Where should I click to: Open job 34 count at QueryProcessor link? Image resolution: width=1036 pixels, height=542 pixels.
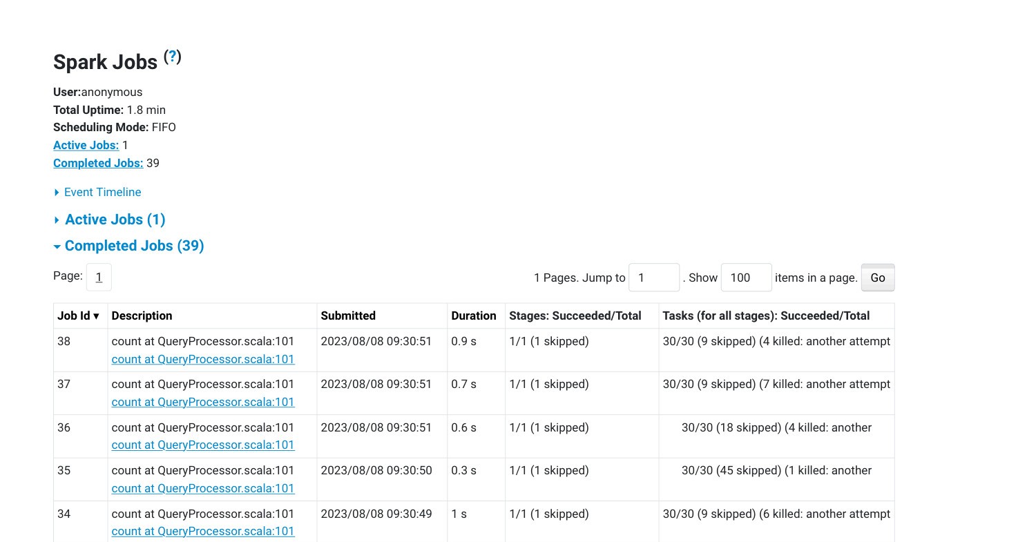(203, 531)
